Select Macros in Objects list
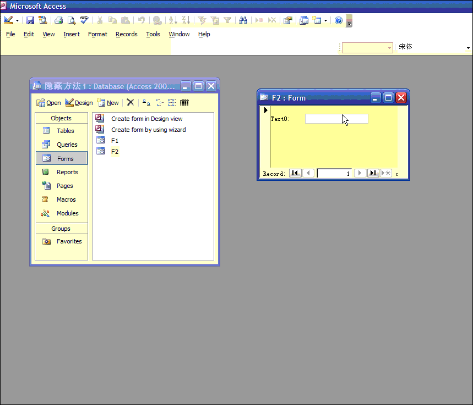473x405 pixels. click(61, 199)
